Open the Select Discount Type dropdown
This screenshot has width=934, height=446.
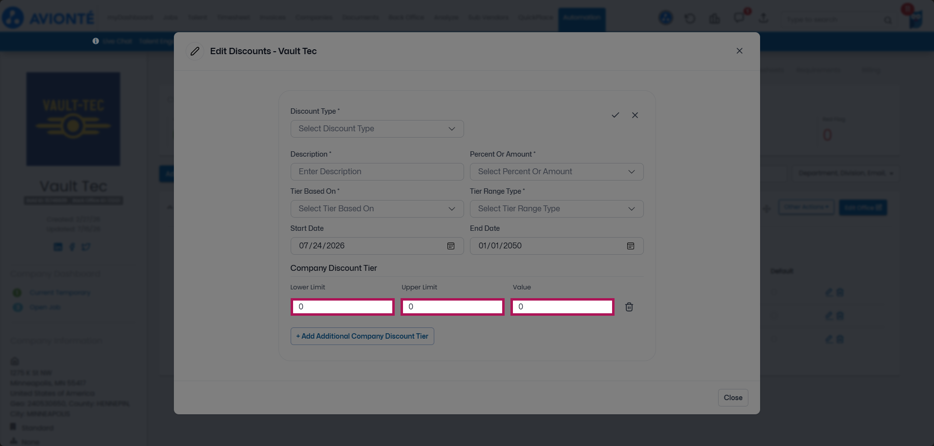coord(377,129)
